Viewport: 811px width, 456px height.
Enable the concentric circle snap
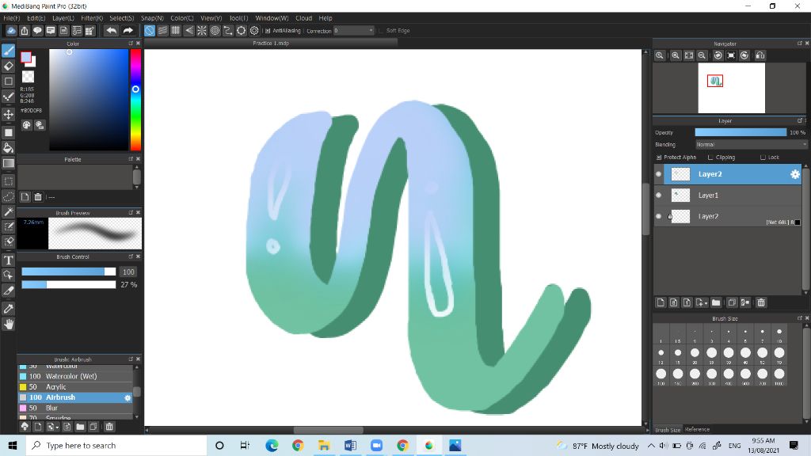click(215, 31)
